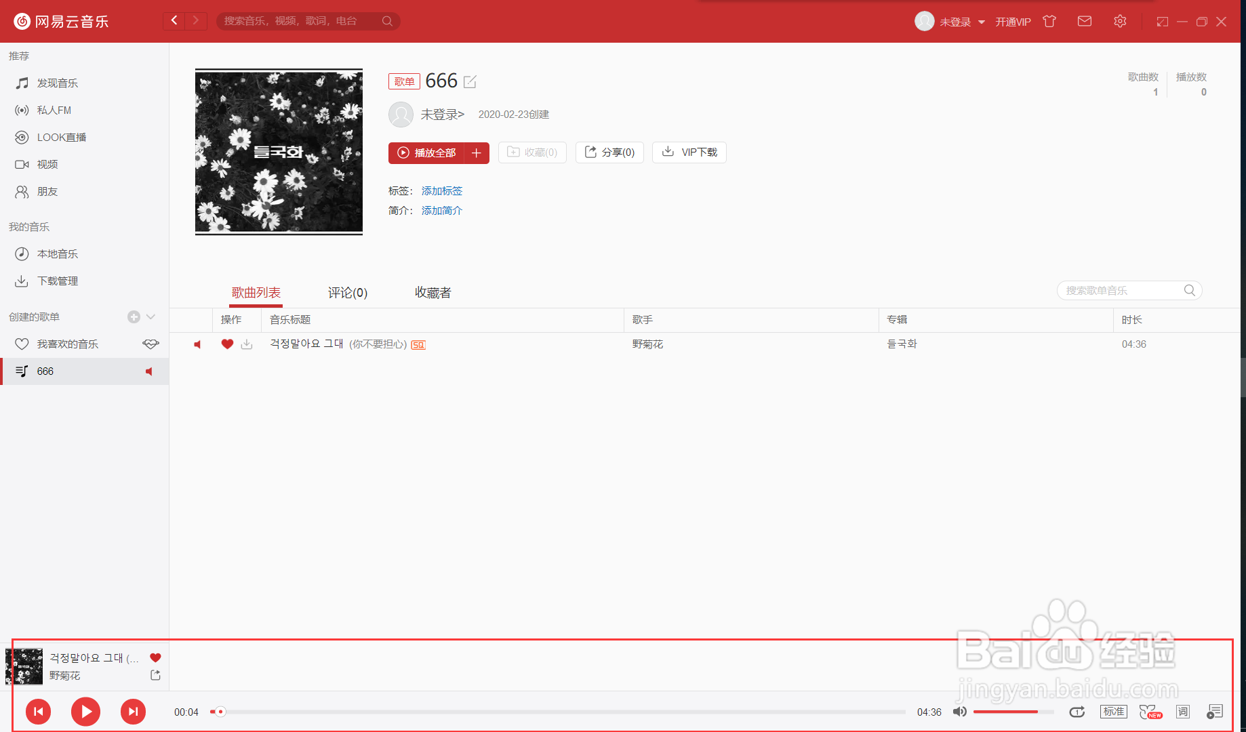Show lyrics with the 词 icon
This screenshot has height=732, width=1246.
pyautogui.click(x=1183, y=712)
